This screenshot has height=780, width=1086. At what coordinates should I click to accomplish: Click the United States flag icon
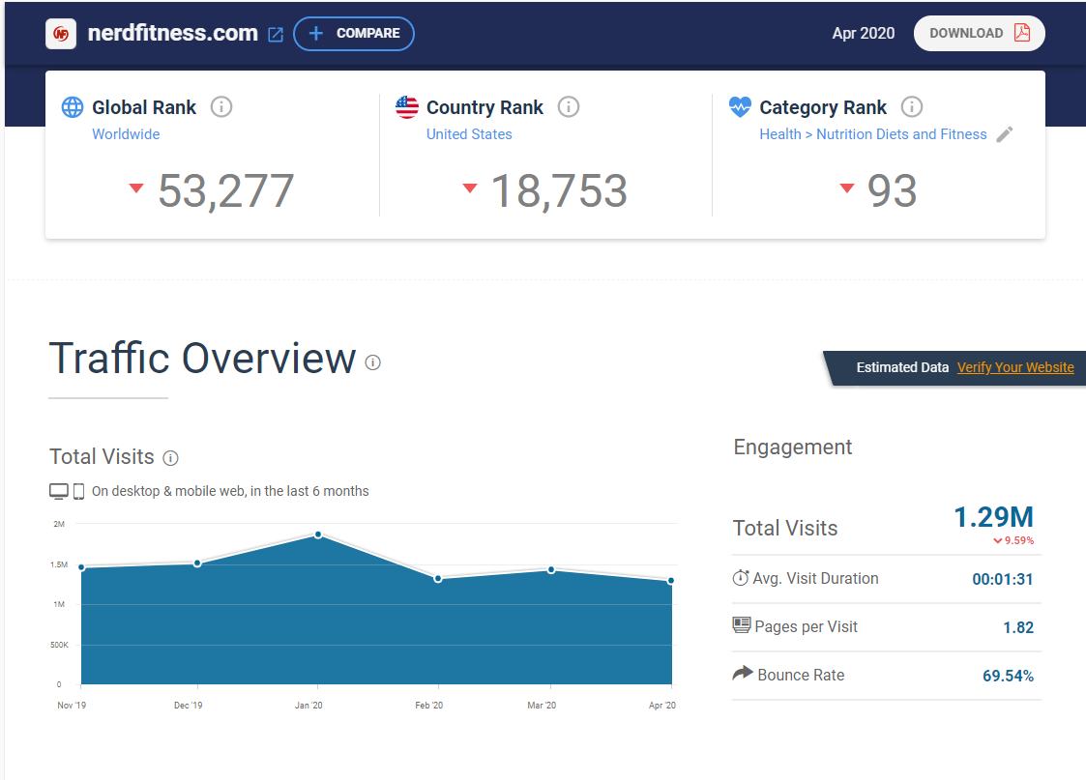pyautogui.click(x=407, y=107)
